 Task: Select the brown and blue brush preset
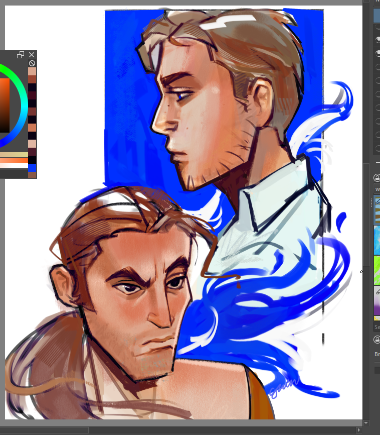(x=377, y=210)
